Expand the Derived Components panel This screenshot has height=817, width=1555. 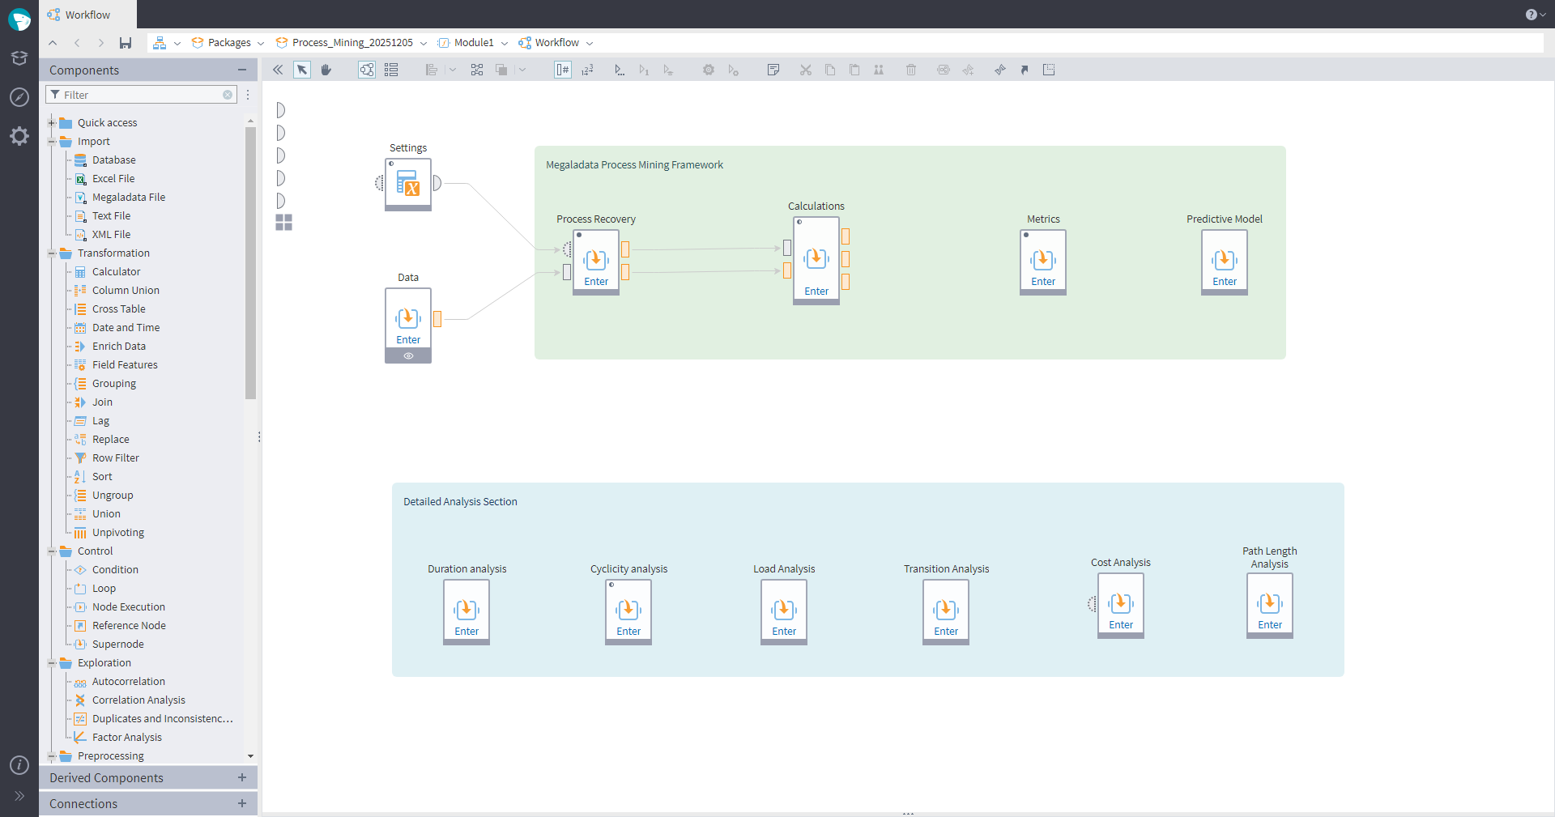(x=241, y=777)
